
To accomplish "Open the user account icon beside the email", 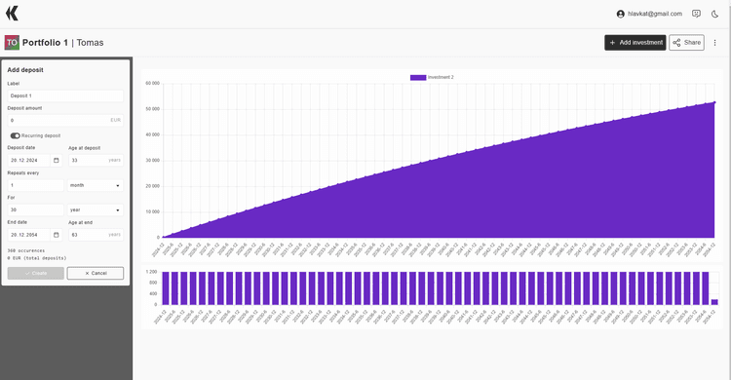I will pos(620,14).
